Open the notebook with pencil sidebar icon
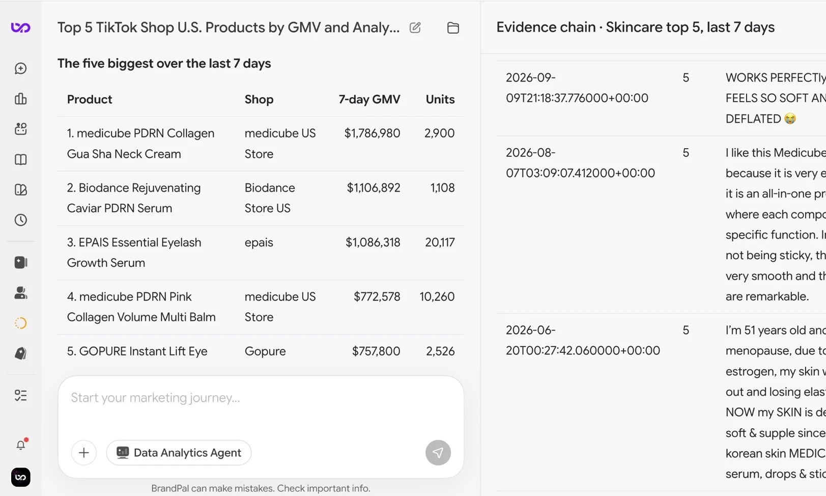The width and height of the screenshot is (826, 496). pos(21,189)
